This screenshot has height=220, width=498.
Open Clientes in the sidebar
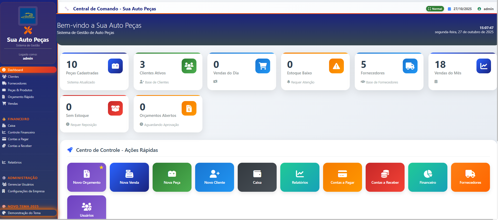(13, 77)
